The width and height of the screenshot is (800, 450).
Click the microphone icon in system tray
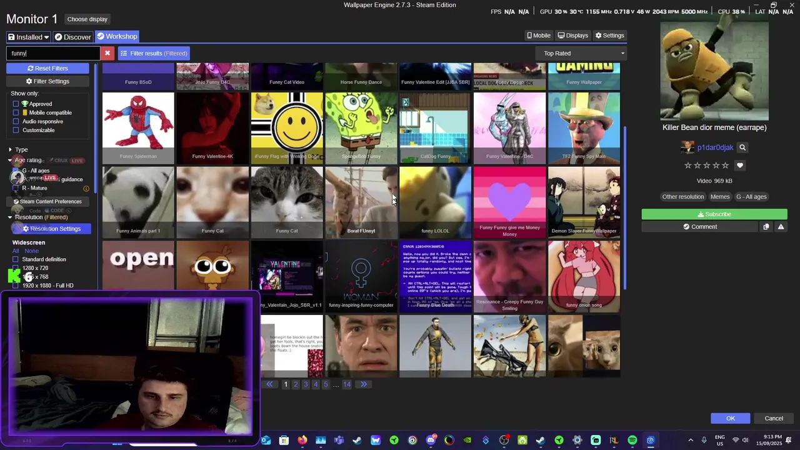[704, 440]
